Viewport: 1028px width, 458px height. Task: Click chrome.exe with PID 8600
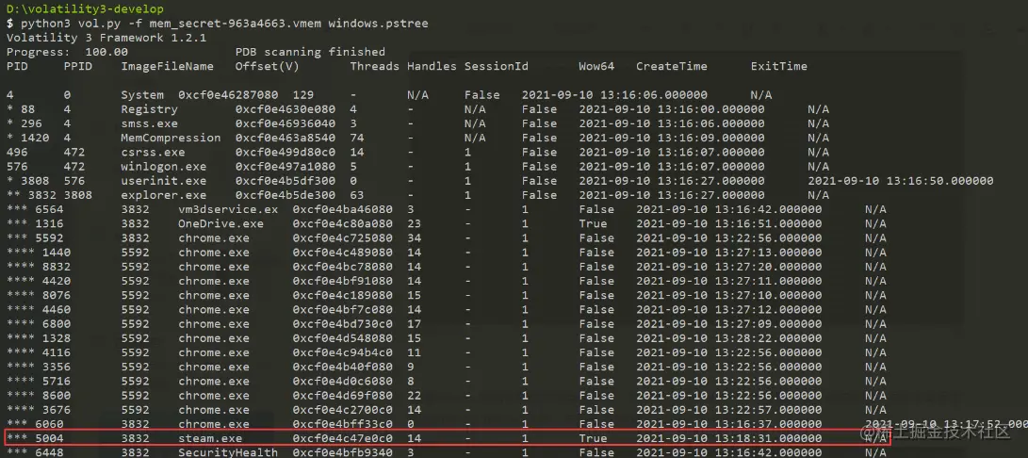[214, 396]
